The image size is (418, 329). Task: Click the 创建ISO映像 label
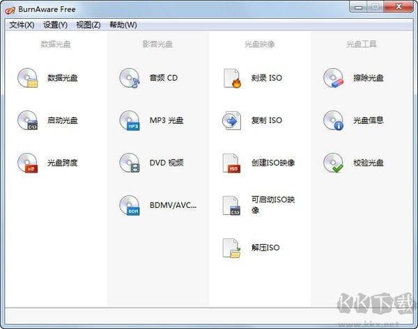click(273, 163)
